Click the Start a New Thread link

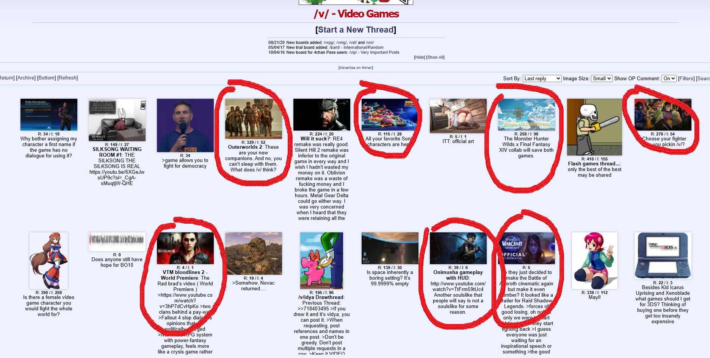click(356, 30)
